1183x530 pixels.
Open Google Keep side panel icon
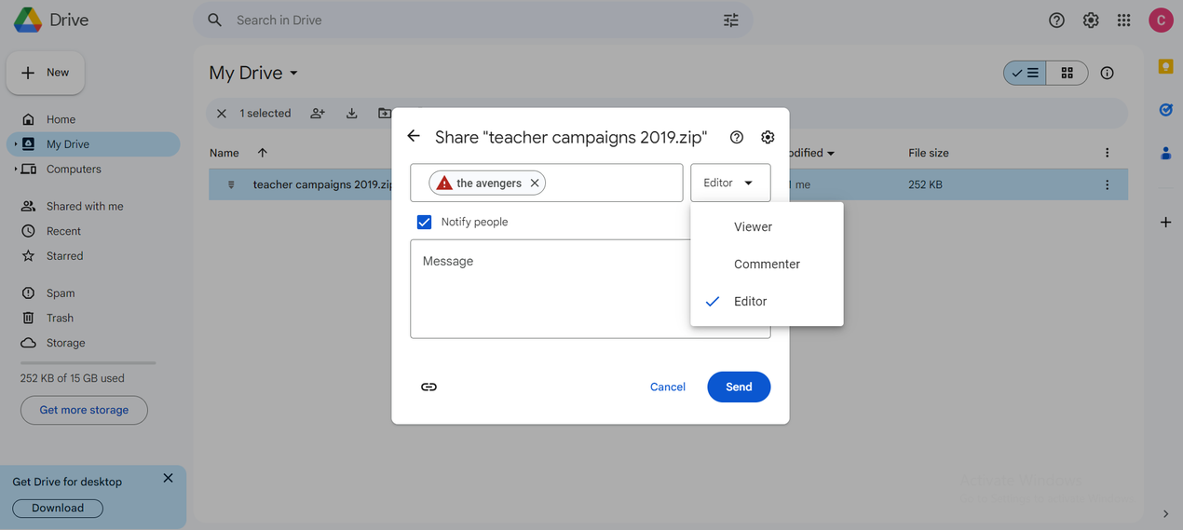1165,66
